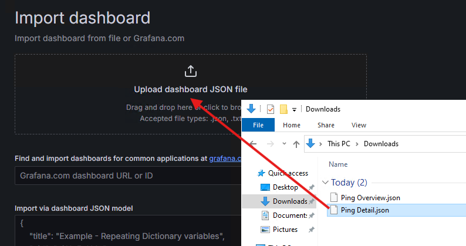Switch to the View ribbon tab
Screen dimensions: 466x246
359,125
